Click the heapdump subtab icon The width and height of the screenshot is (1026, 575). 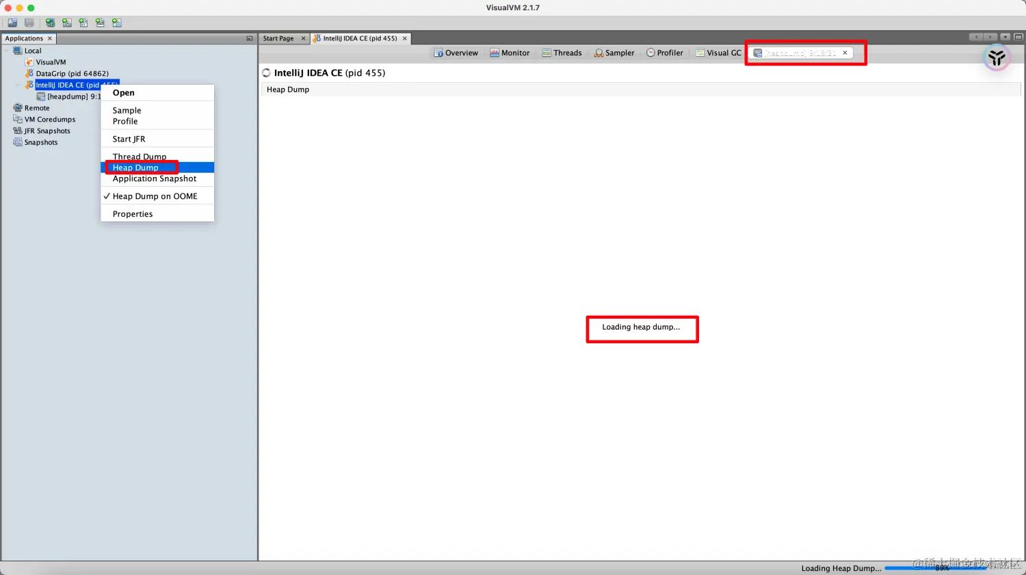(x=758, y=53)
